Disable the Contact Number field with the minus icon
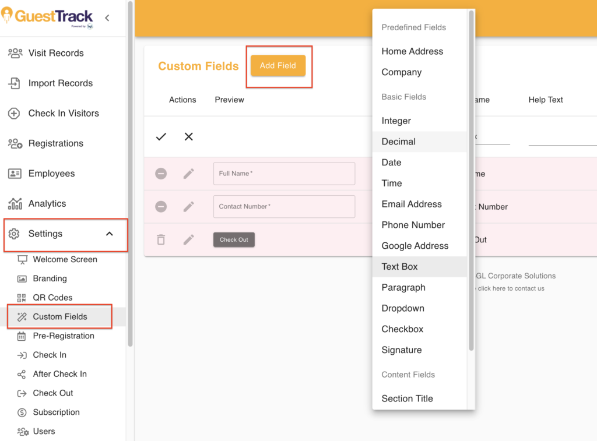The height and width of the screenshot is (441, 597). 161,206
